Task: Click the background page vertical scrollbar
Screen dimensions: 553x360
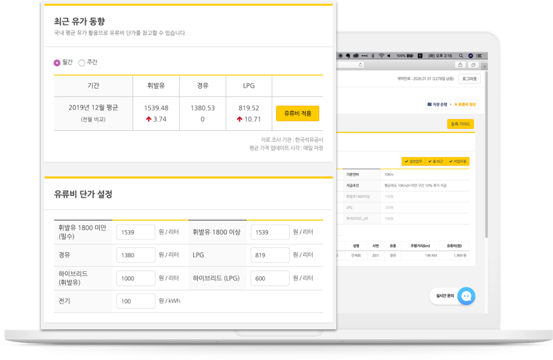Action: click(487, 155)
